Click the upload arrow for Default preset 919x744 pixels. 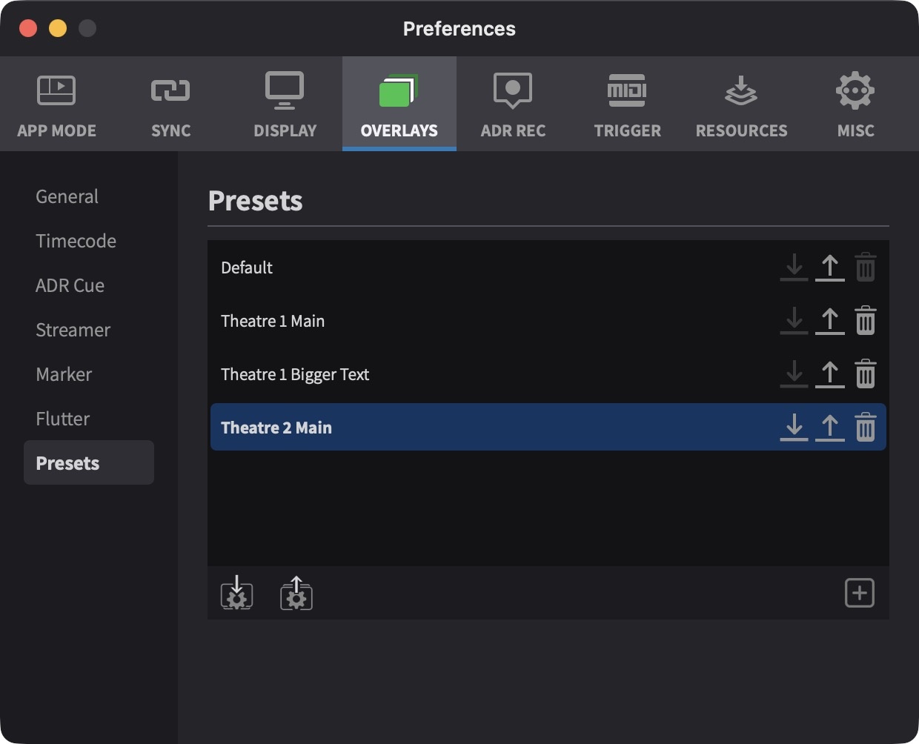pyautogui.click(x=830, y=268)
